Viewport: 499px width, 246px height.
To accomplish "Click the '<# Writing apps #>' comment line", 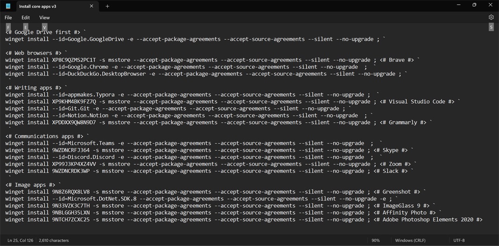I will [33, 88].
